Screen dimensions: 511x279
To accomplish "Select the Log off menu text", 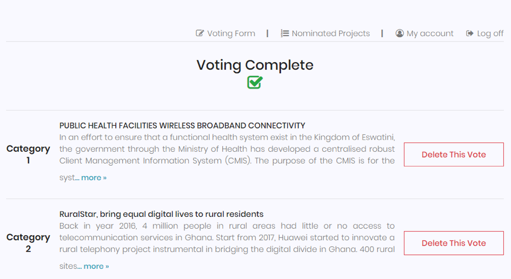I will (x=490, y=33).
